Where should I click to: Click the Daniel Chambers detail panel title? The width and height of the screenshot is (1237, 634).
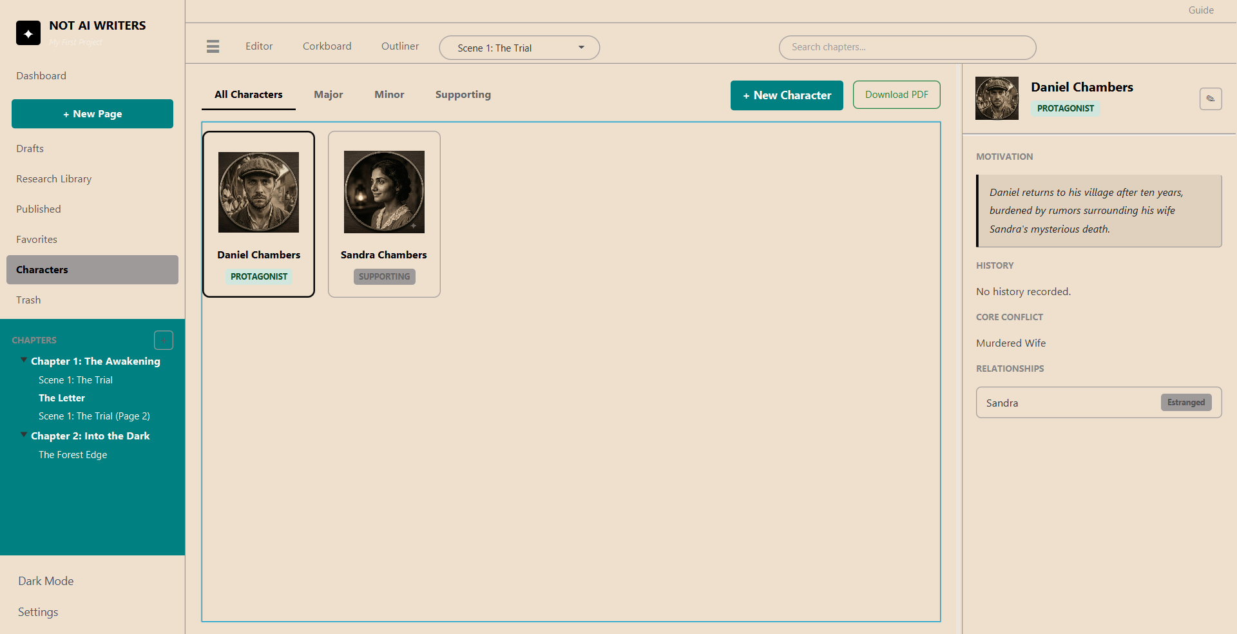click(x=1082, y=87)
